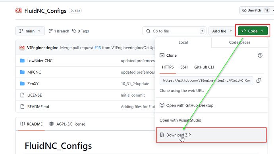Click the V1 Engineering avatar next to repo name
The image size is (274, 154).
click(19, 11)
